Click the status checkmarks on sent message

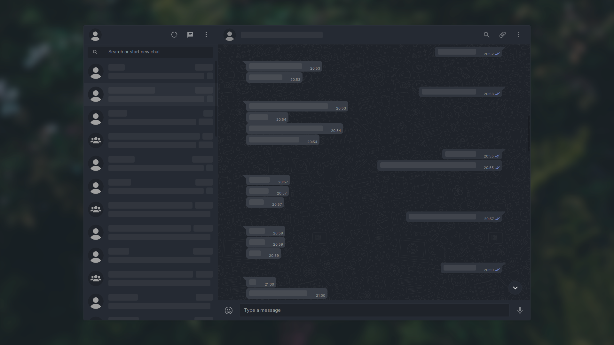[x=498, y=53]
